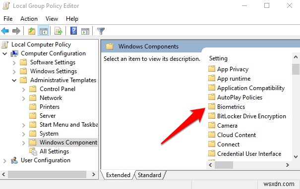Collapse the Administrative Templates node
Viewport: 300px width, 189px height.
[14, 80]
